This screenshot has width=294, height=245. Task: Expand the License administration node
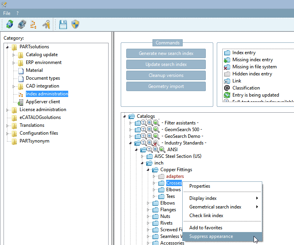point(8,110)
